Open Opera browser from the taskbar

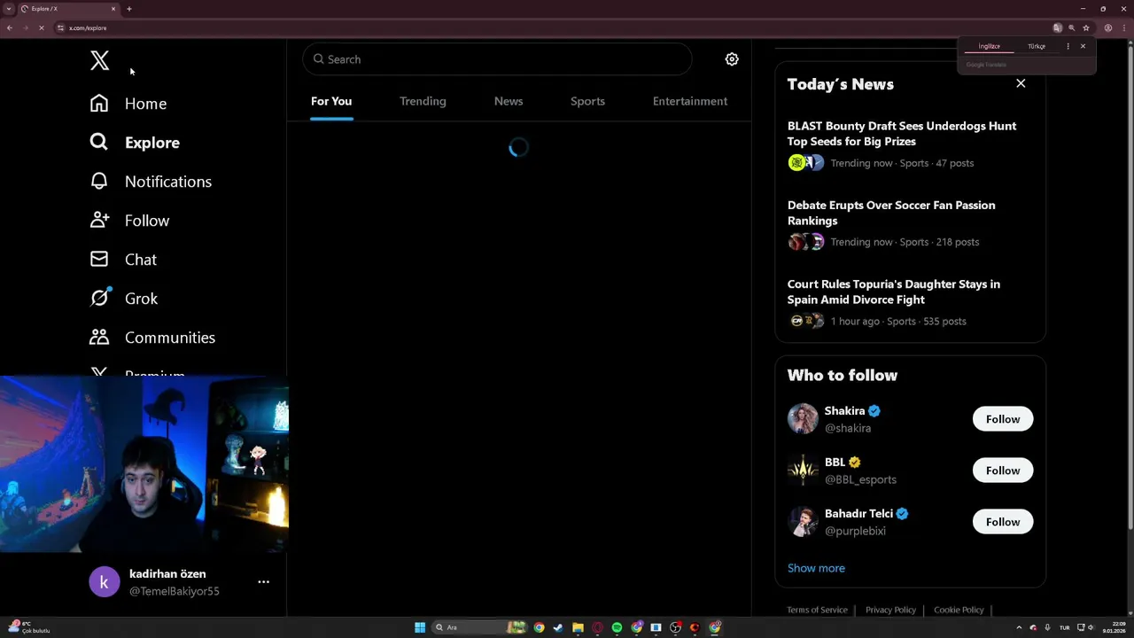(597, 627)
